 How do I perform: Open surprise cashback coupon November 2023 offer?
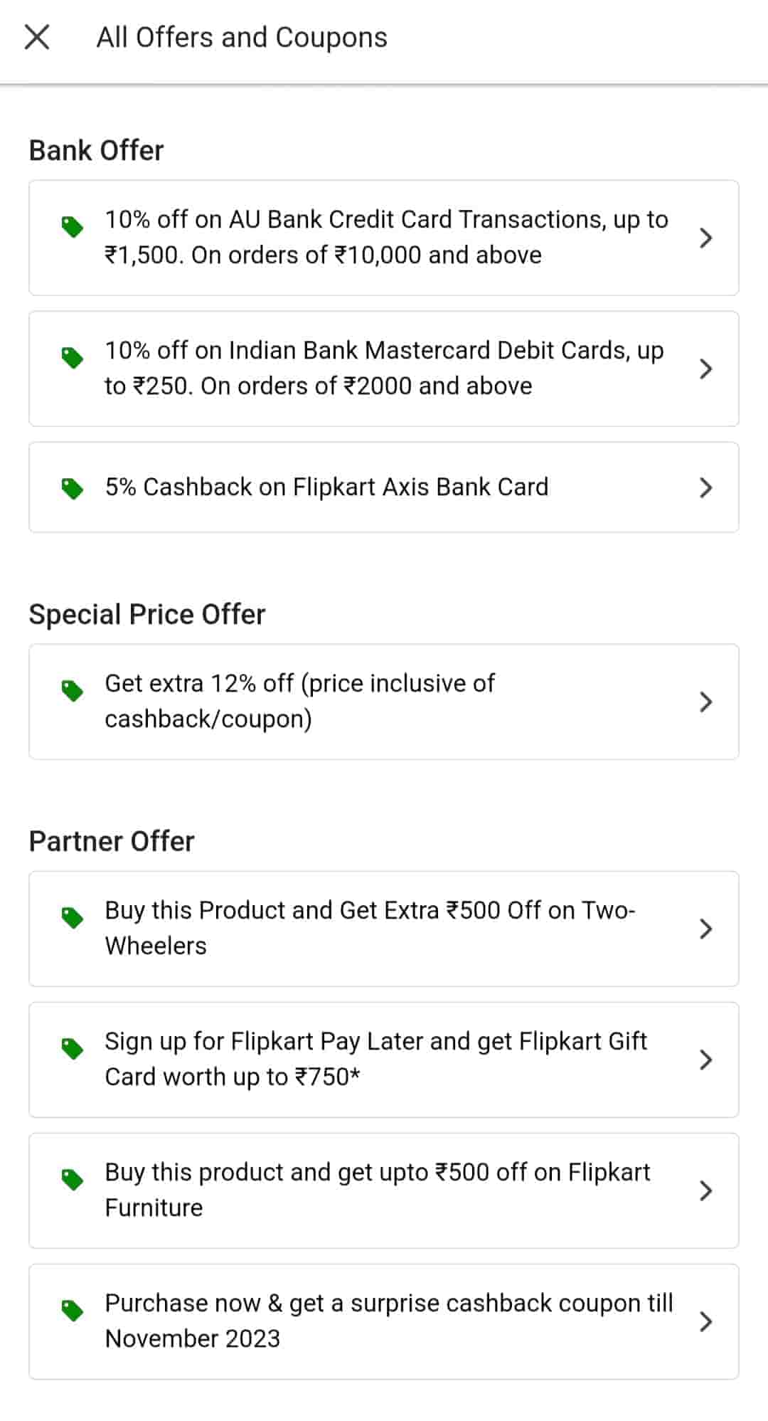coord(388,1321)
